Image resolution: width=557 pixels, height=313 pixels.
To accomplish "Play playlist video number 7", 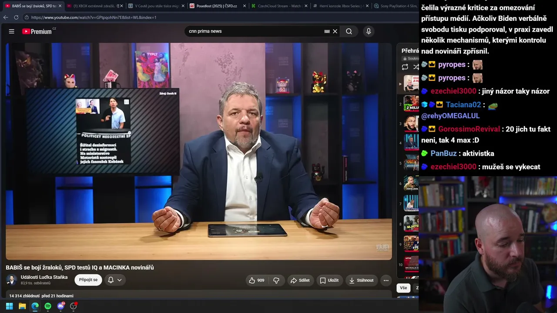I will click(x=411, y=203).
